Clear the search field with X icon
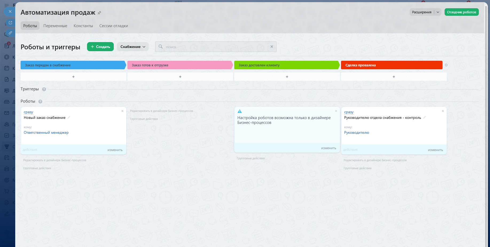490x247 pixels. point(272,47)
